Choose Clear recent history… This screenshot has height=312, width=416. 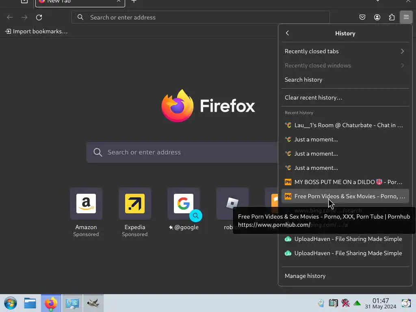345,97
